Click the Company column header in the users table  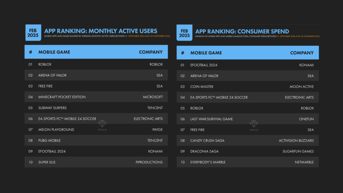pos(151,52)
